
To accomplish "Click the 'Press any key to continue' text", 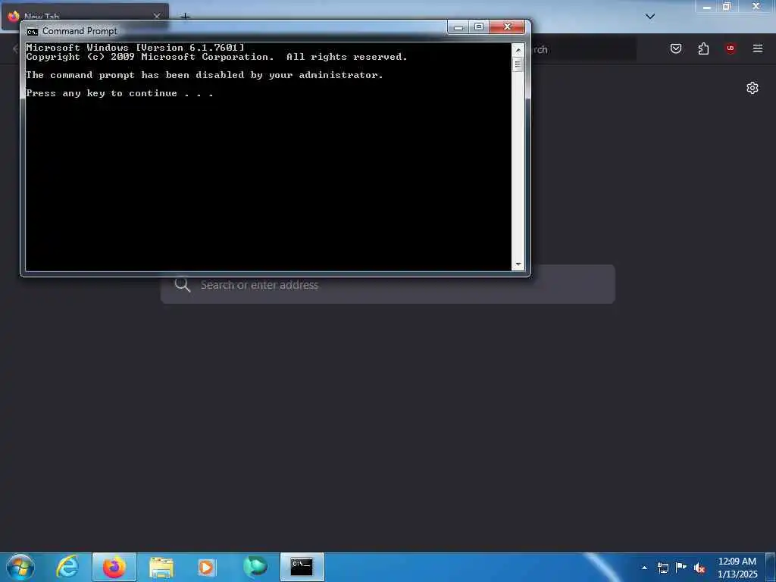I will click(x=120, y=93).
